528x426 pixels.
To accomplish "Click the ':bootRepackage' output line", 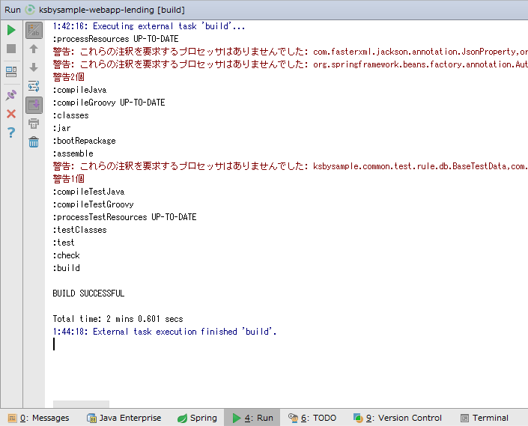I will click(x=84, y=141).
